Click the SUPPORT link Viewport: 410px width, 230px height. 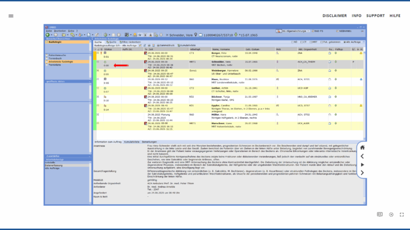click(376, 16)
